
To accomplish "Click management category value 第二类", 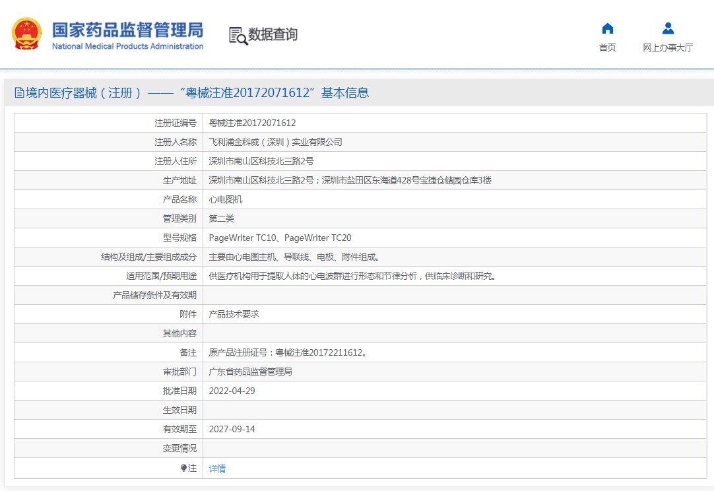I will point(221,218).
